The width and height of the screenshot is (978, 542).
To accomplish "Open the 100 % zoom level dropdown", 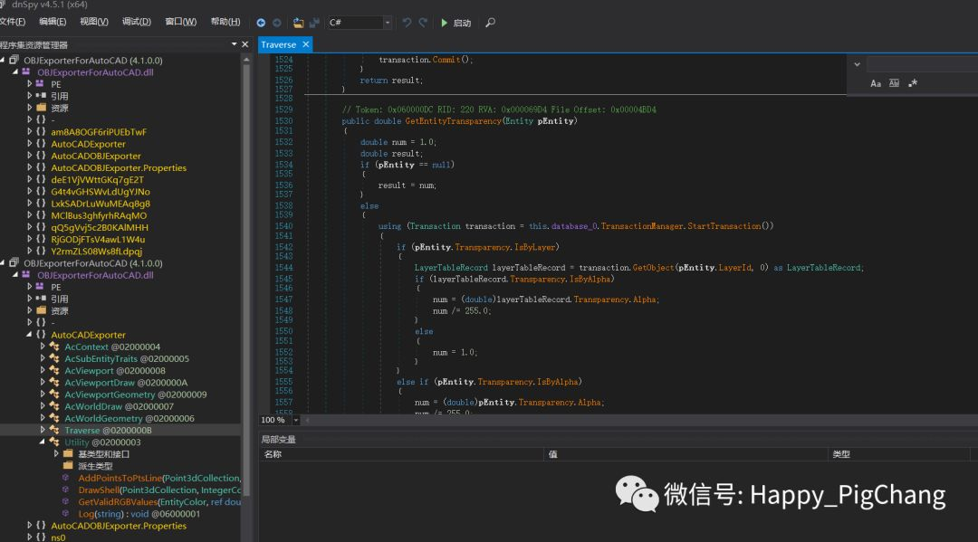I will click(x=294, y=420).
